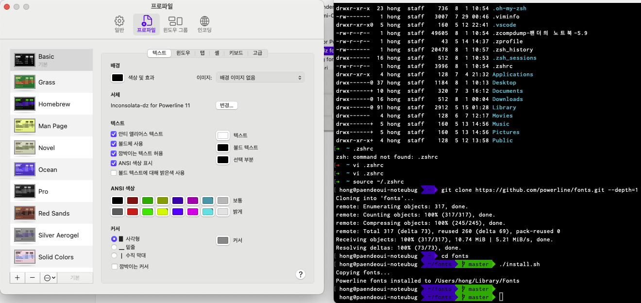The image size is (641, 303).
Task: Click Applications entry in terminal listing
Action: (512, 74)
